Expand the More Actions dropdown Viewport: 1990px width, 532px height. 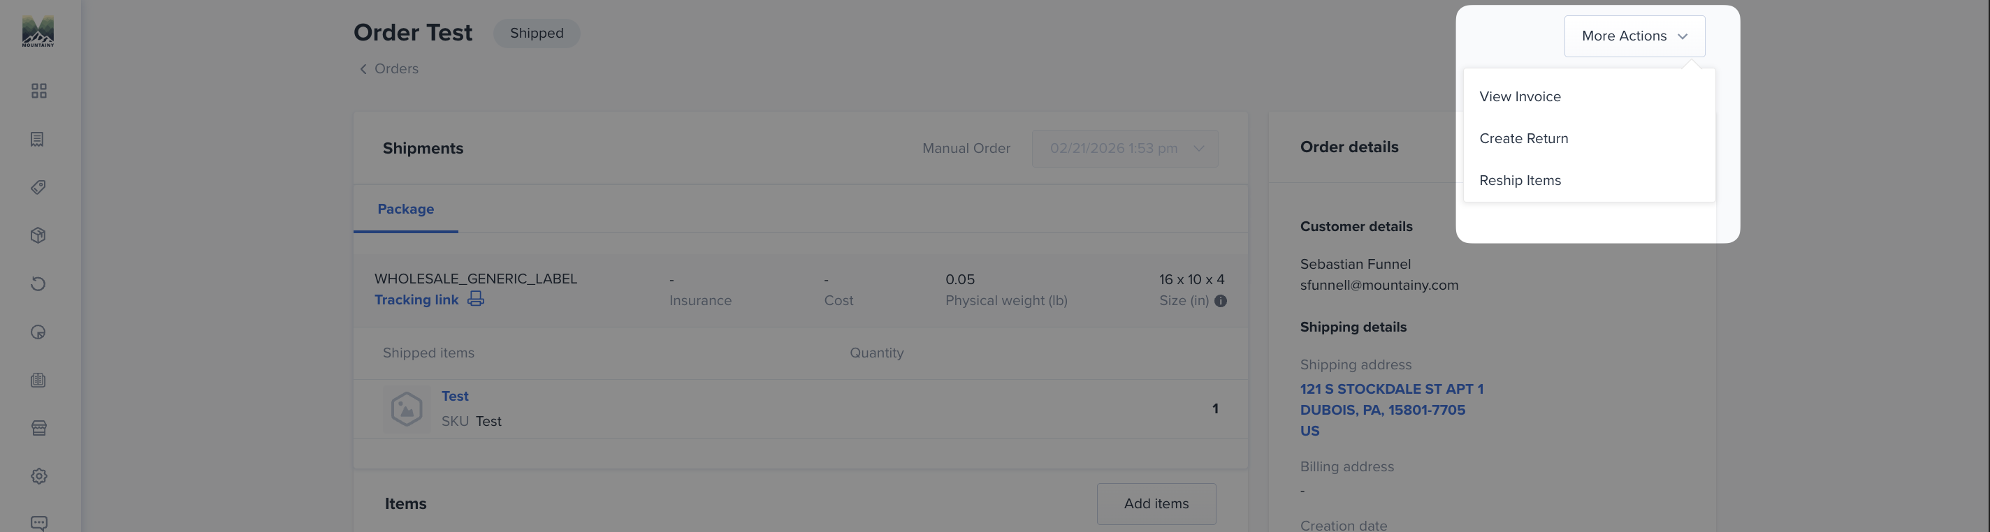[x=1634, y=36]
